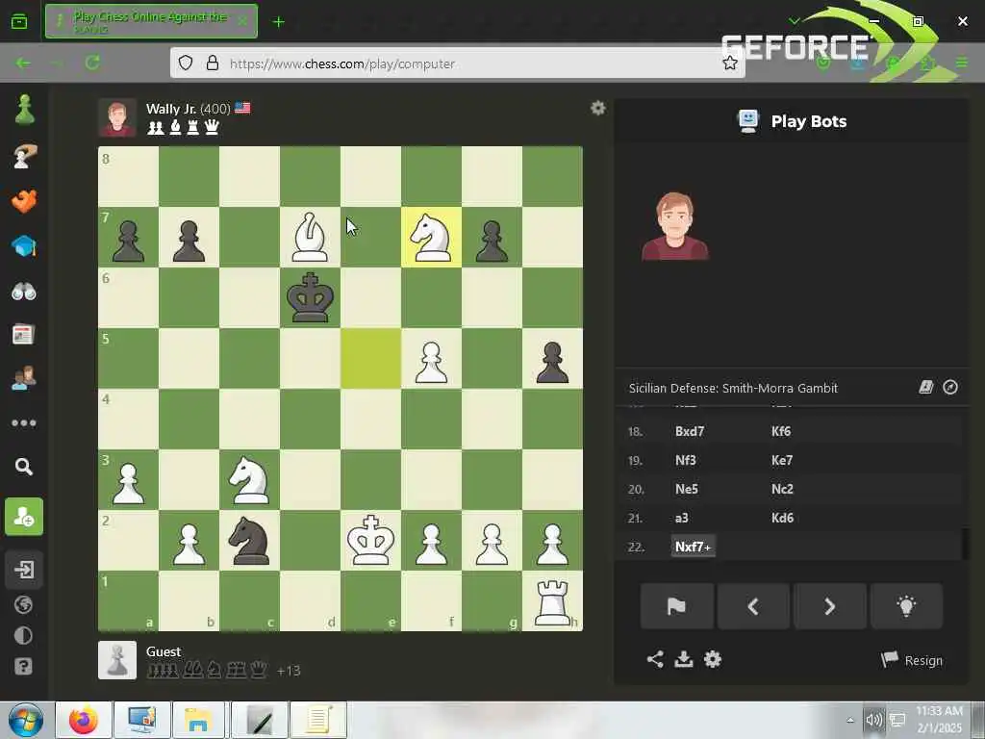Click the Guest avatar below the board
This screenshot has width=985, height=739.
(116, 660)
